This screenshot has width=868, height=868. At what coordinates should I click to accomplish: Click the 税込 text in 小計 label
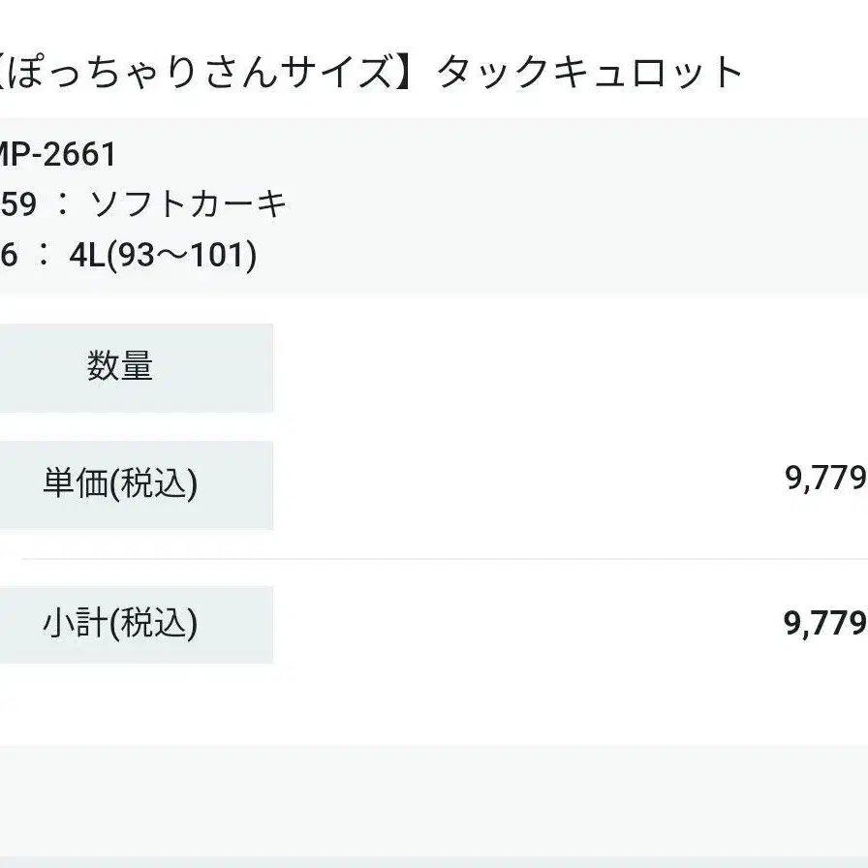point(154,624)
